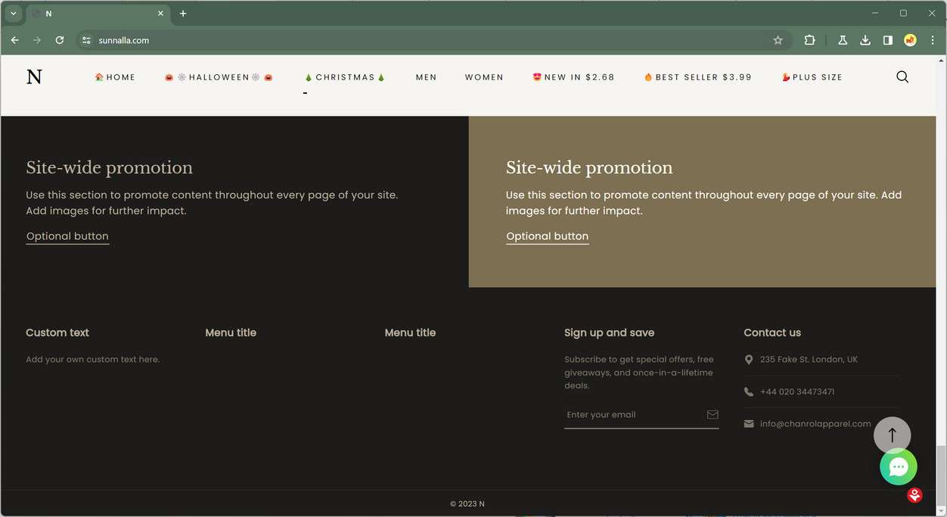Go to the Plus Size menu item
Screen dimensions: 947x517
(x=812, y=77)
